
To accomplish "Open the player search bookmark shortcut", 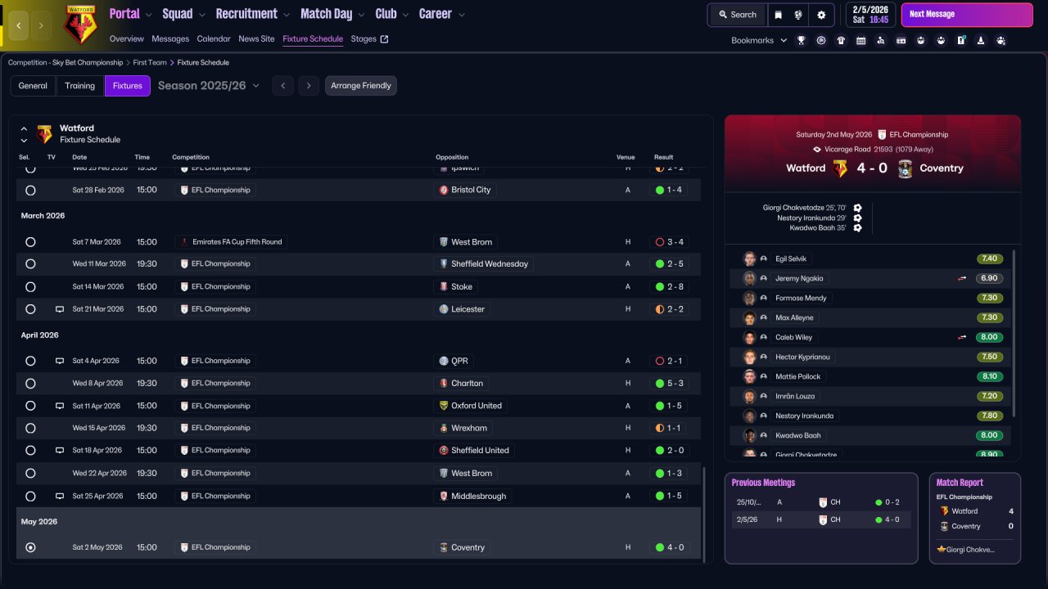I will point(881,40).
